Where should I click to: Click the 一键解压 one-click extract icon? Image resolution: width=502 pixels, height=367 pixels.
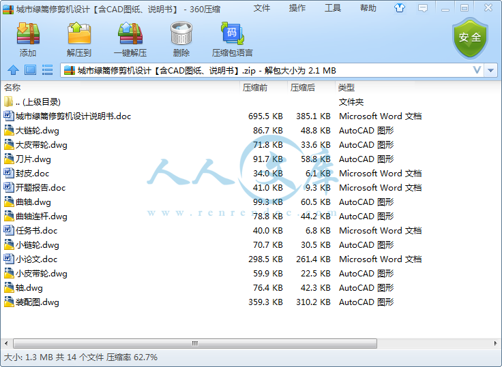click(x=130, y=33)
